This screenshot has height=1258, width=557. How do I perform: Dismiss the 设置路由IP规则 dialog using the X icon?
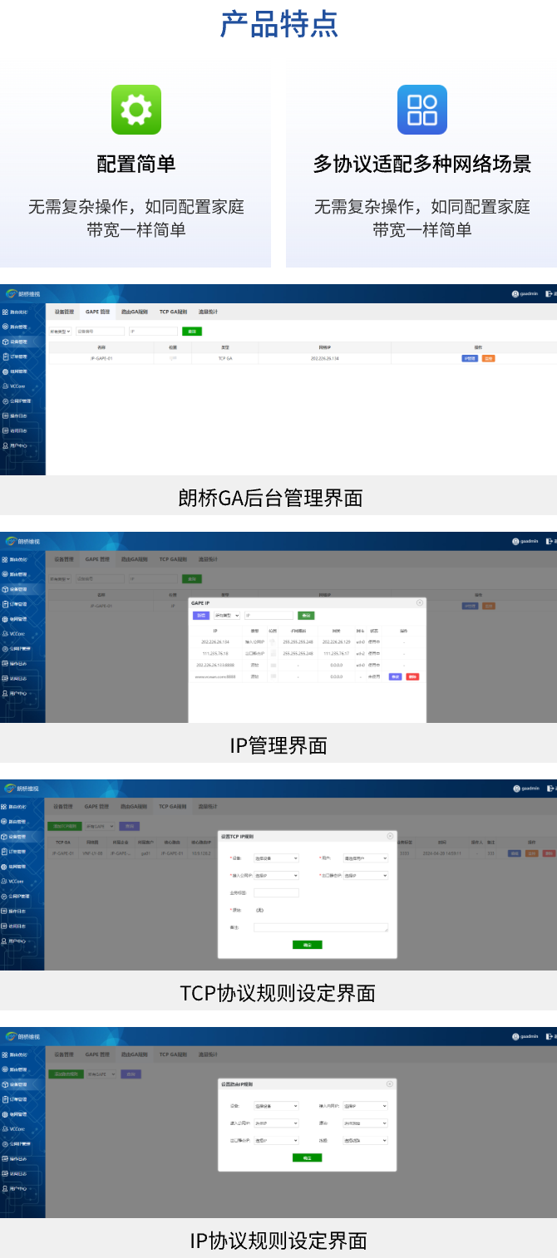(390, 1084)
